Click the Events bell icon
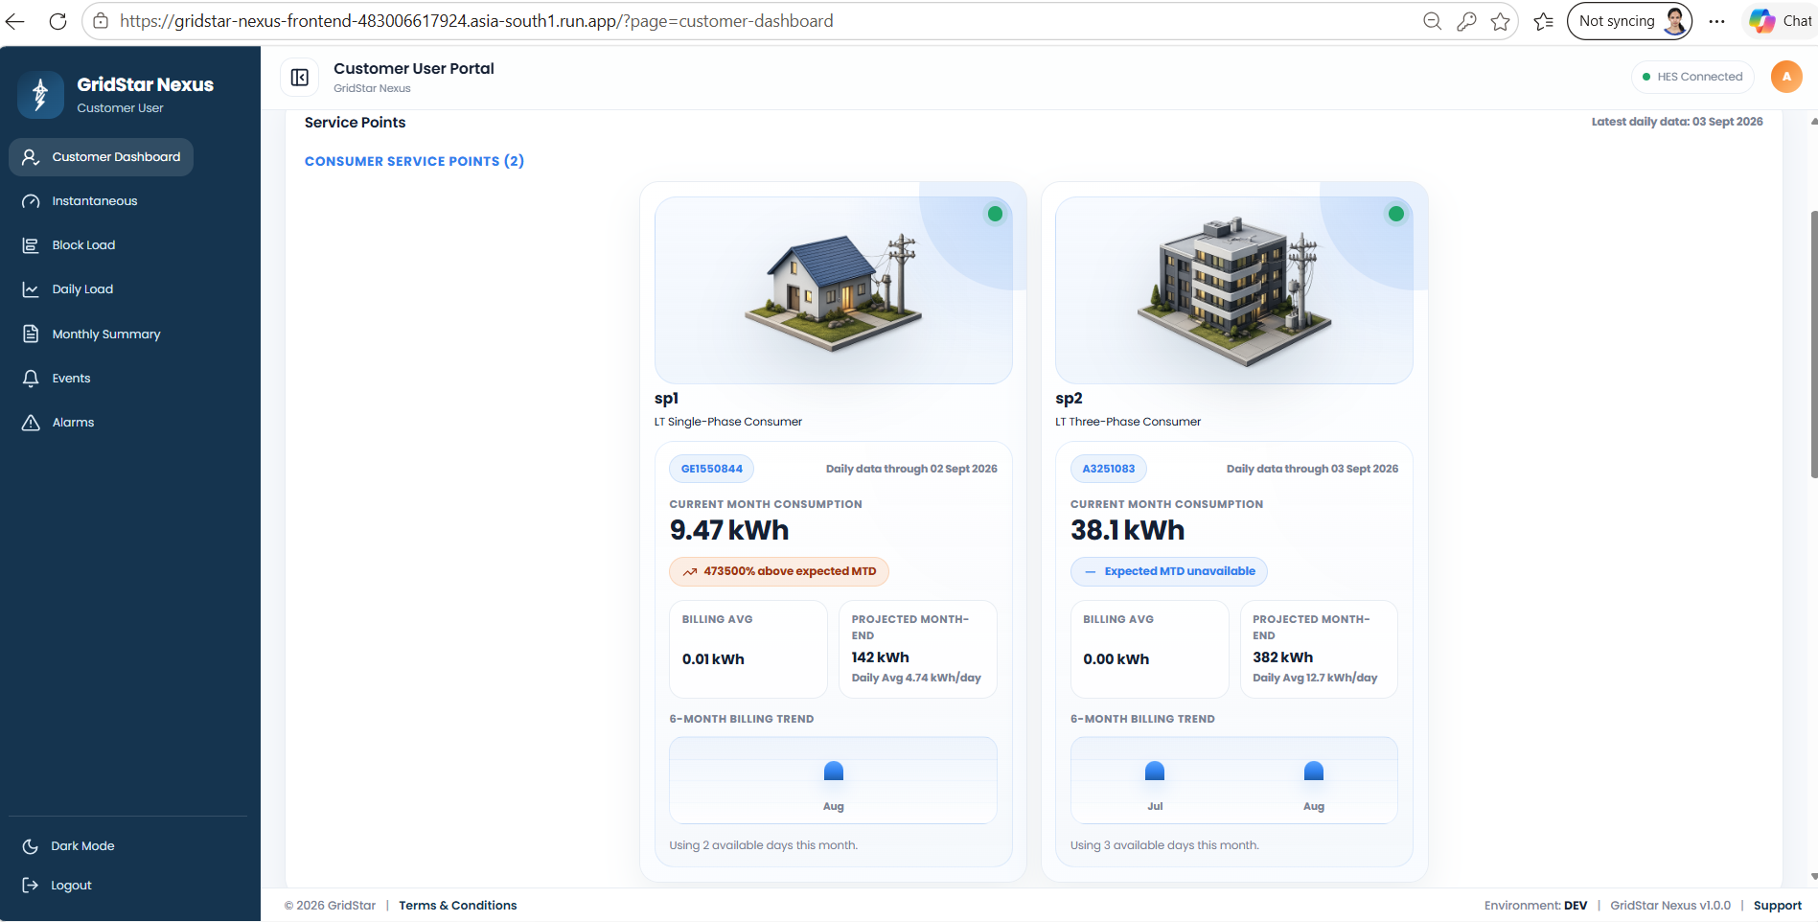Viewport: 1818px width, 922px height. coord(31,379)
